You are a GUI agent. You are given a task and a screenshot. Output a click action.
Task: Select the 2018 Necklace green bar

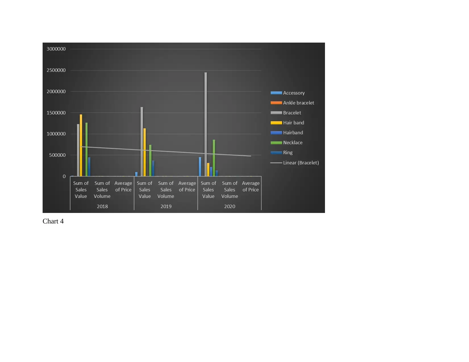[87, 150]
